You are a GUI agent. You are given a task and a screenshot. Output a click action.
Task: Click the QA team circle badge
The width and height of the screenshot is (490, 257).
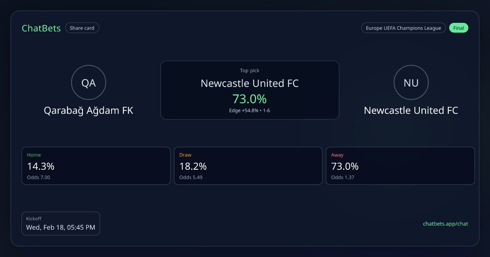tap(89, 83)
